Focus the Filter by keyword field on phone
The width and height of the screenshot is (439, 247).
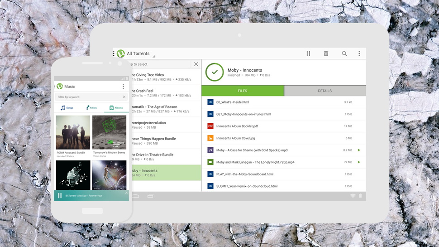[91, 97]
